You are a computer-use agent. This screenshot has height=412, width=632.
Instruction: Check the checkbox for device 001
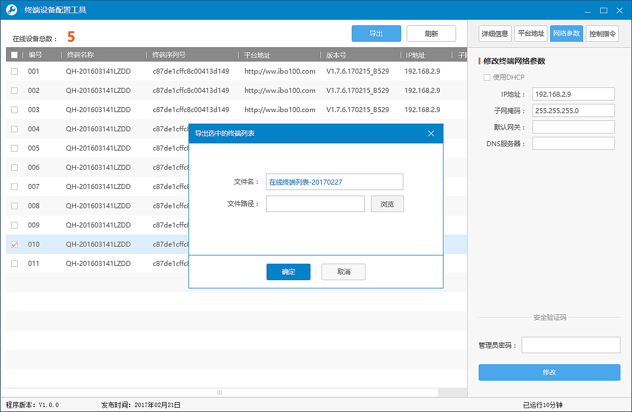(x=14, y=71)
